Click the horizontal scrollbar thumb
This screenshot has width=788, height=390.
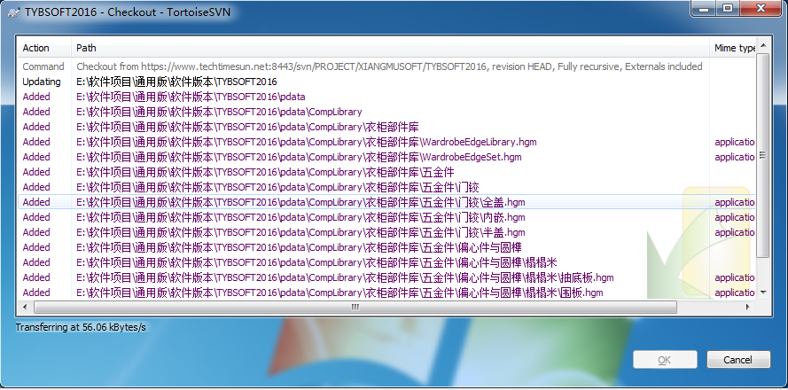coord(355,307)
